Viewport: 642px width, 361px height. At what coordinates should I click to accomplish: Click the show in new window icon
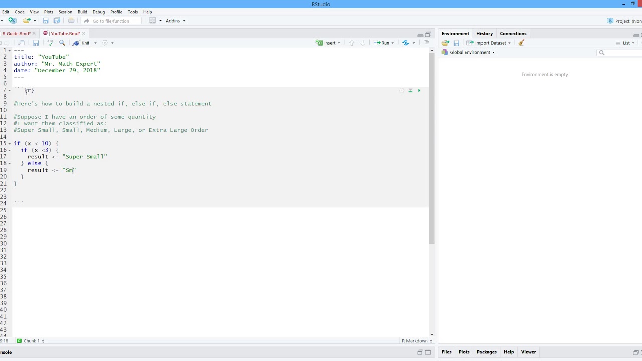pos(21,43)
